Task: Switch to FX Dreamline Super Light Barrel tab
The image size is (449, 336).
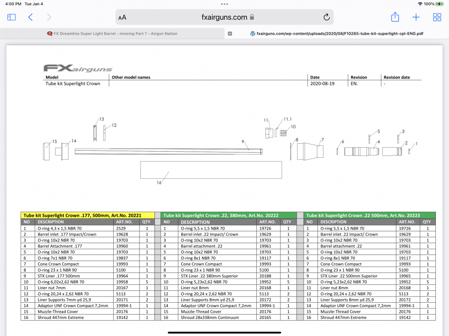Action: click(x=112, y=33)
